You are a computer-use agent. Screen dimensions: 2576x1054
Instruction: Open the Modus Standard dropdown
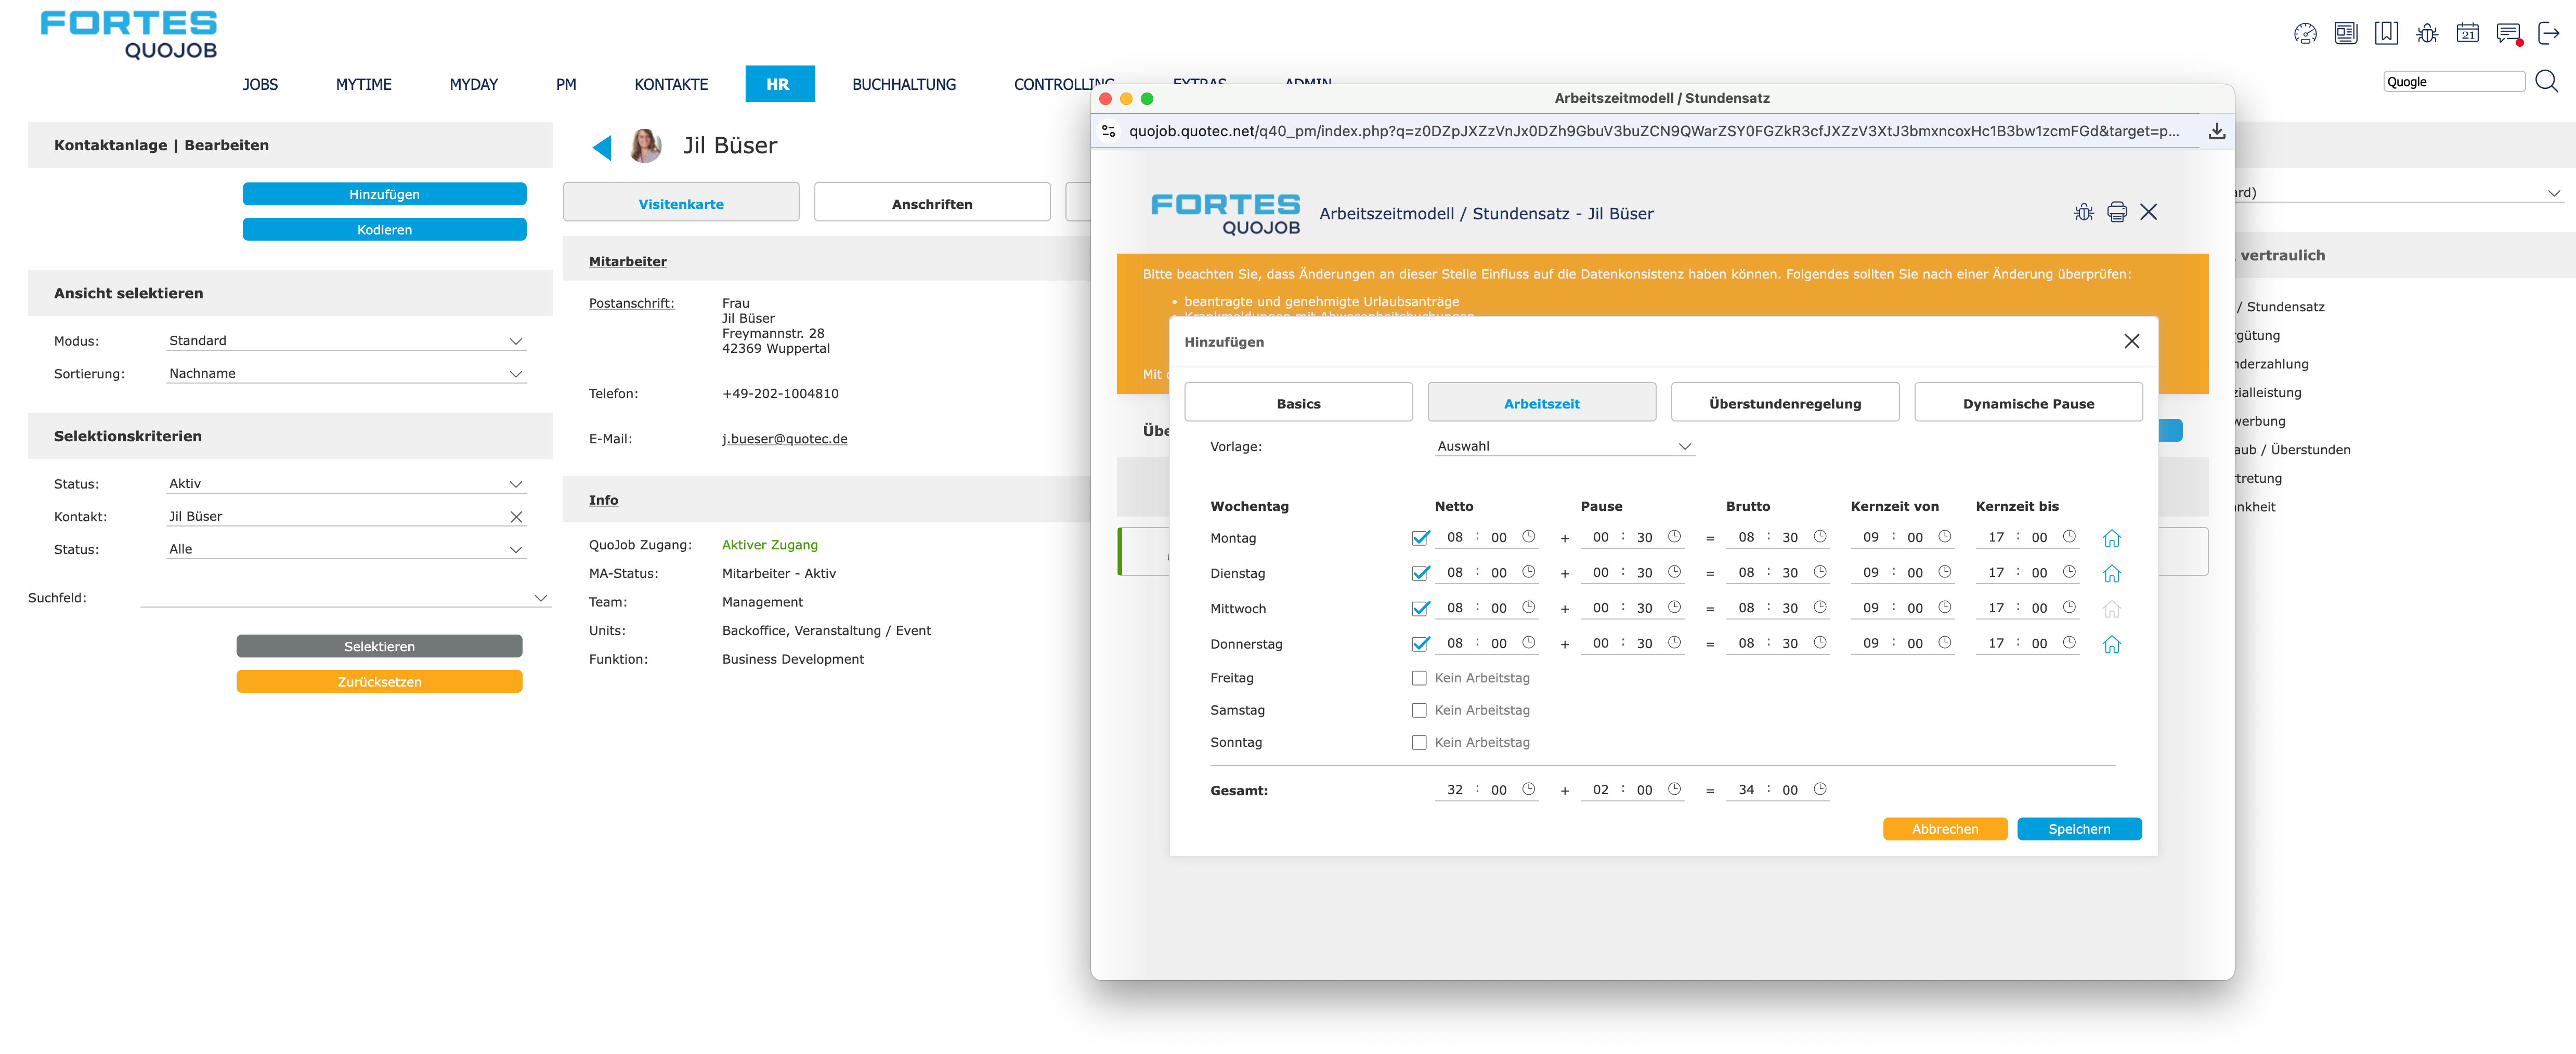pyautogui.click(x=345, y=340)
